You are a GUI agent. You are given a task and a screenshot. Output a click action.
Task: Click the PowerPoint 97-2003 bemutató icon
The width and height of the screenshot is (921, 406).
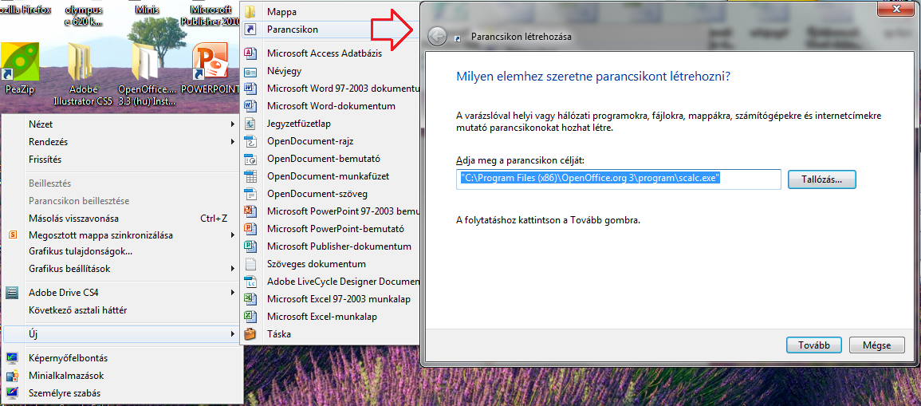(251, 211)
